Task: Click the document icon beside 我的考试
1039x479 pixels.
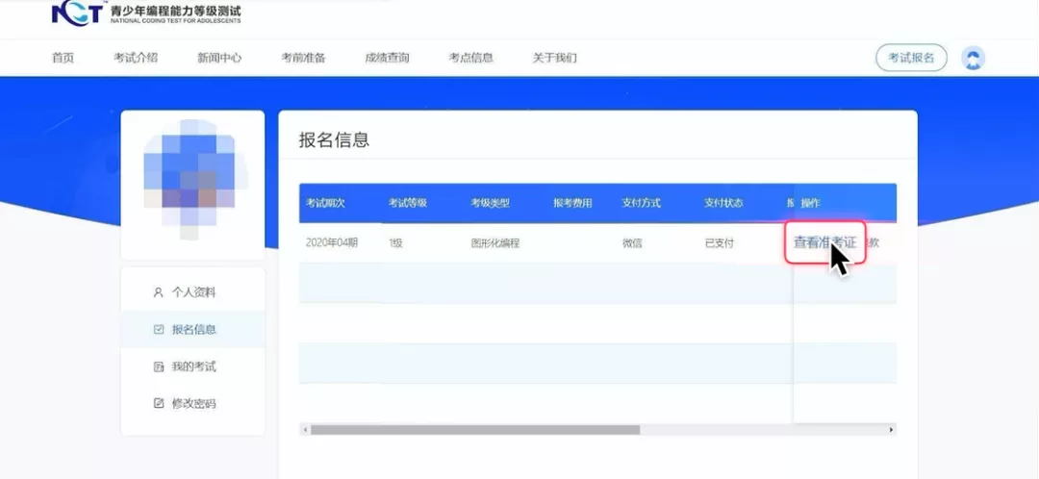Action: tap(158, 366)
